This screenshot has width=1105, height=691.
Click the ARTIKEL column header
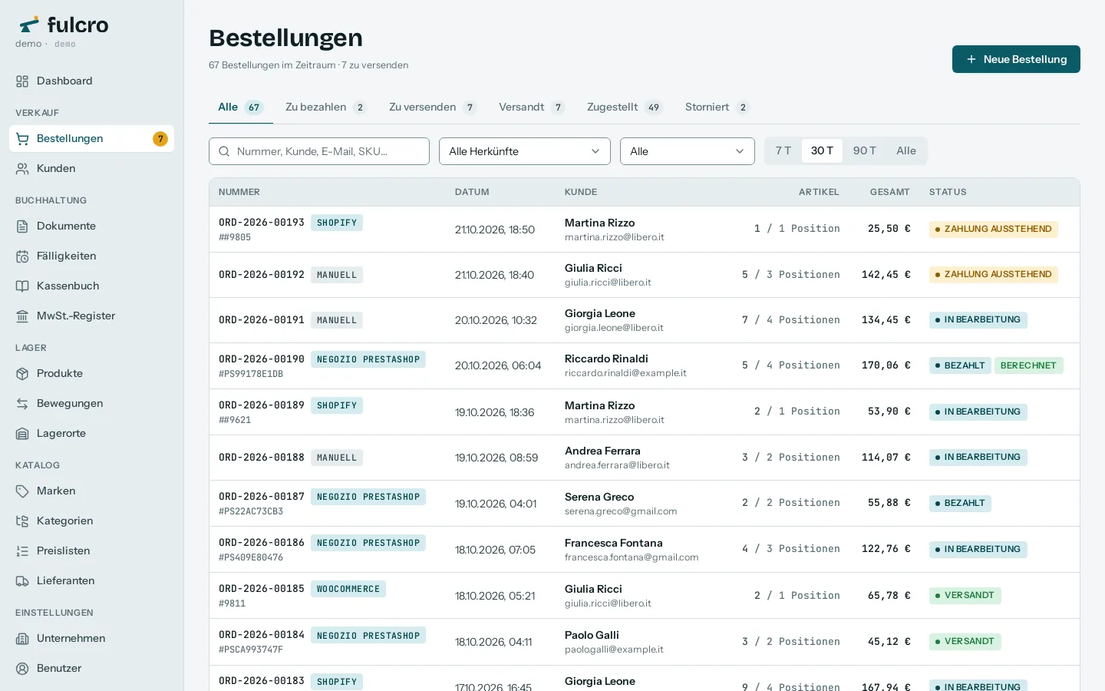(x=819, y=192)
